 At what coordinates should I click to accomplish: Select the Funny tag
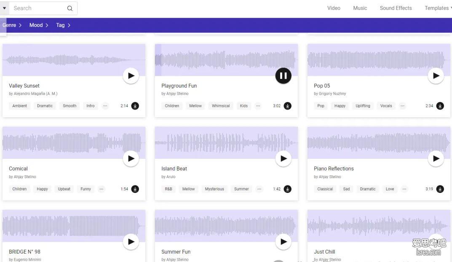[86, 189]
